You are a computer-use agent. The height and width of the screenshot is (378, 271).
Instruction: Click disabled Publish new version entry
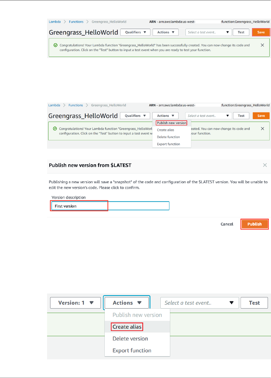click(x=137, y=315)
